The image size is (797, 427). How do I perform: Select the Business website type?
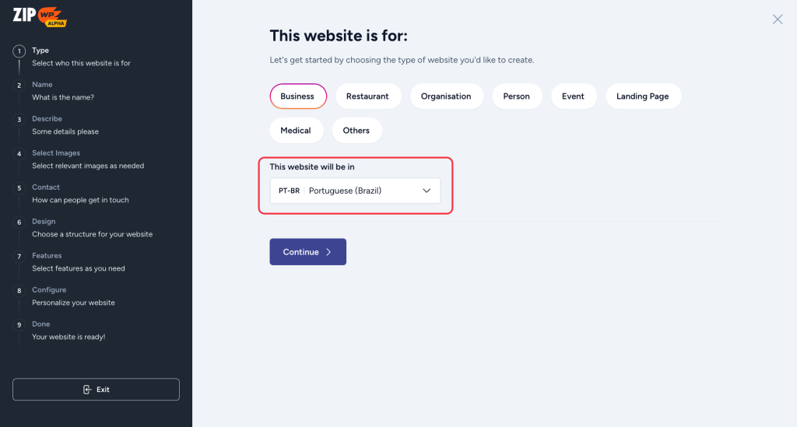(x=297, y=96)
